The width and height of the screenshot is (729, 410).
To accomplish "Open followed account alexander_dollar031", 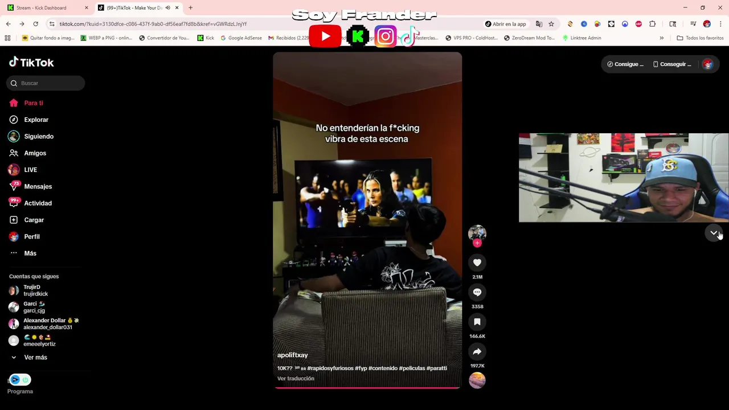I will pos(44,324).
